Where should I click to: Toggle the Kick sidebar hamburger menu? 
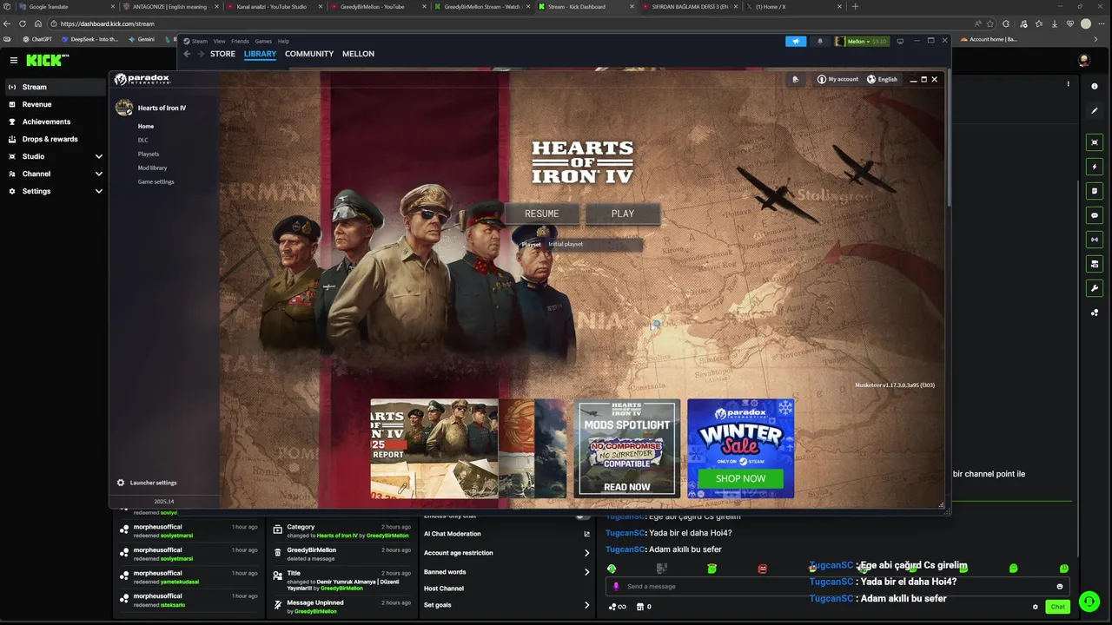(x=14, y=60)
